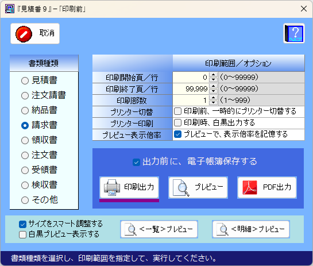Decrease 印刷終了頁/行 with down arrow
Screen dimensions: 313x266
tap(214, 91)
